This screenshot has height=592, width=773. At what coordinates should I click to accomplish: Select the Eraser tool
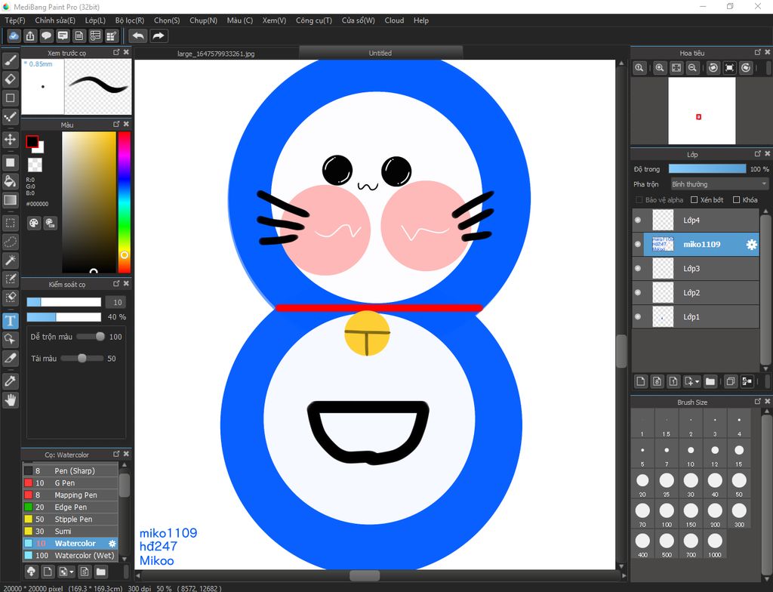[10, 79]
